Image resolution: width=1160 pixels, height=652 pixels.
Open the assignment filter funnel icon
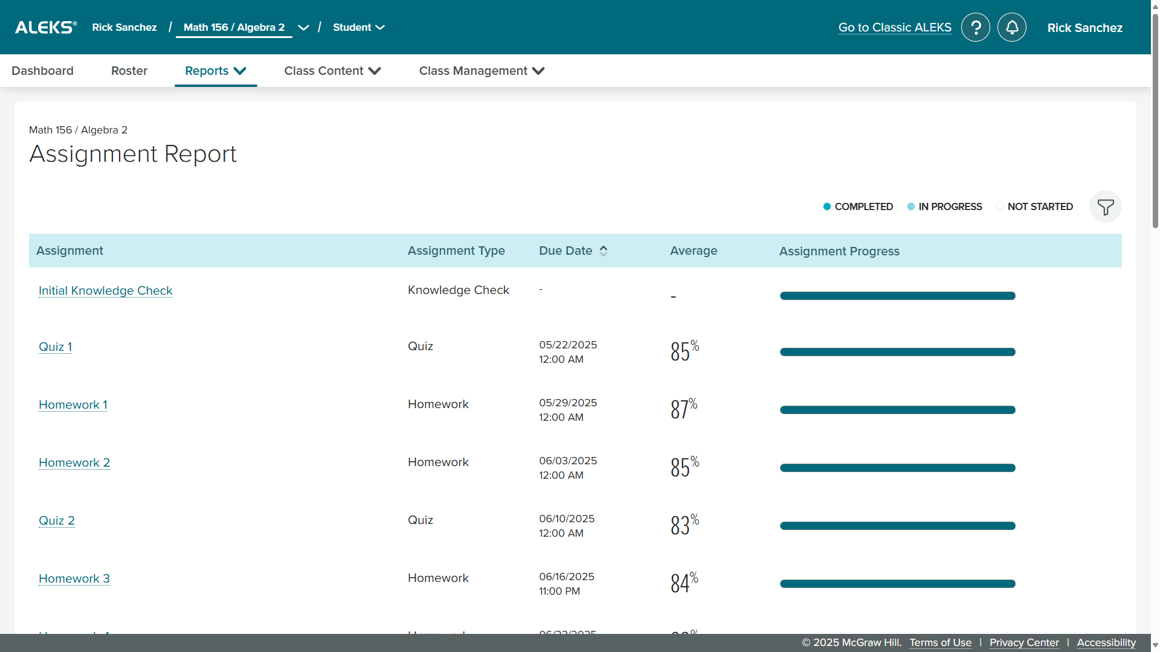coord(1106,207)
